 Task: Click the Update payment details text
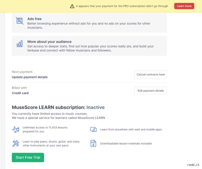pyautogui.click(x=30, y=77)
